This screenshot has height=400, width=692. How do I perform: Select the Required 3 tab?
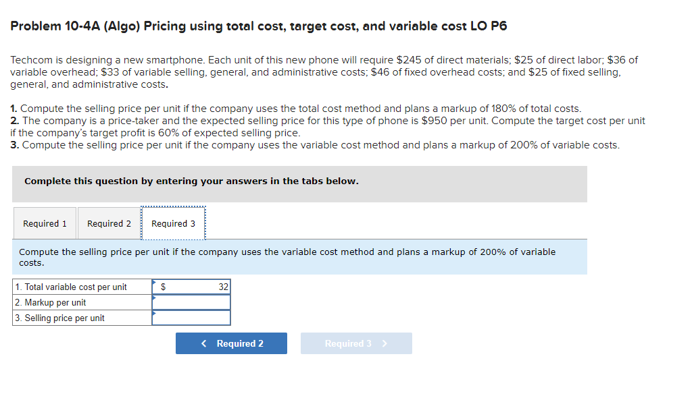pos(173,223)
